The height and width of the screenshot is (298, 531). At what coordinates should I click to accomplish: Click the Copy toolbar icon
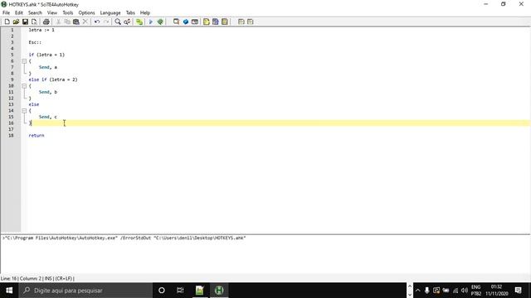click(67, 22)
